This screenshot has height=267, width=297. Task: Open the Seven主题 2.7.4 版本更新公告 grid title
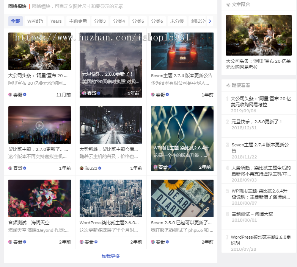click(x=182, y=76)
